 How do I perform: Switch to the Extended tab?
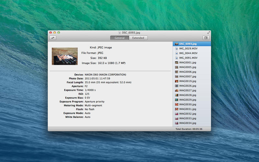coord(138,38)
